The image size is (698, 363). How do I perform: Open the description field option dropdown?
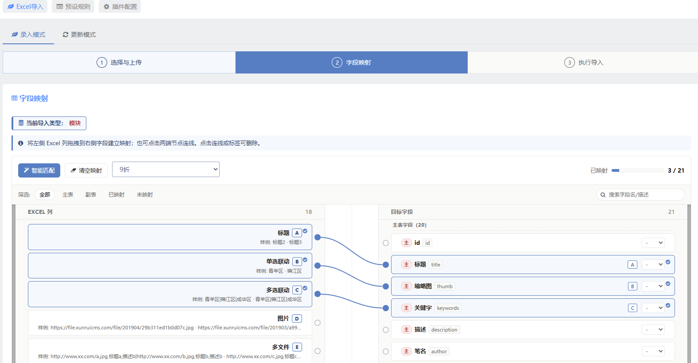coord(653,330)
